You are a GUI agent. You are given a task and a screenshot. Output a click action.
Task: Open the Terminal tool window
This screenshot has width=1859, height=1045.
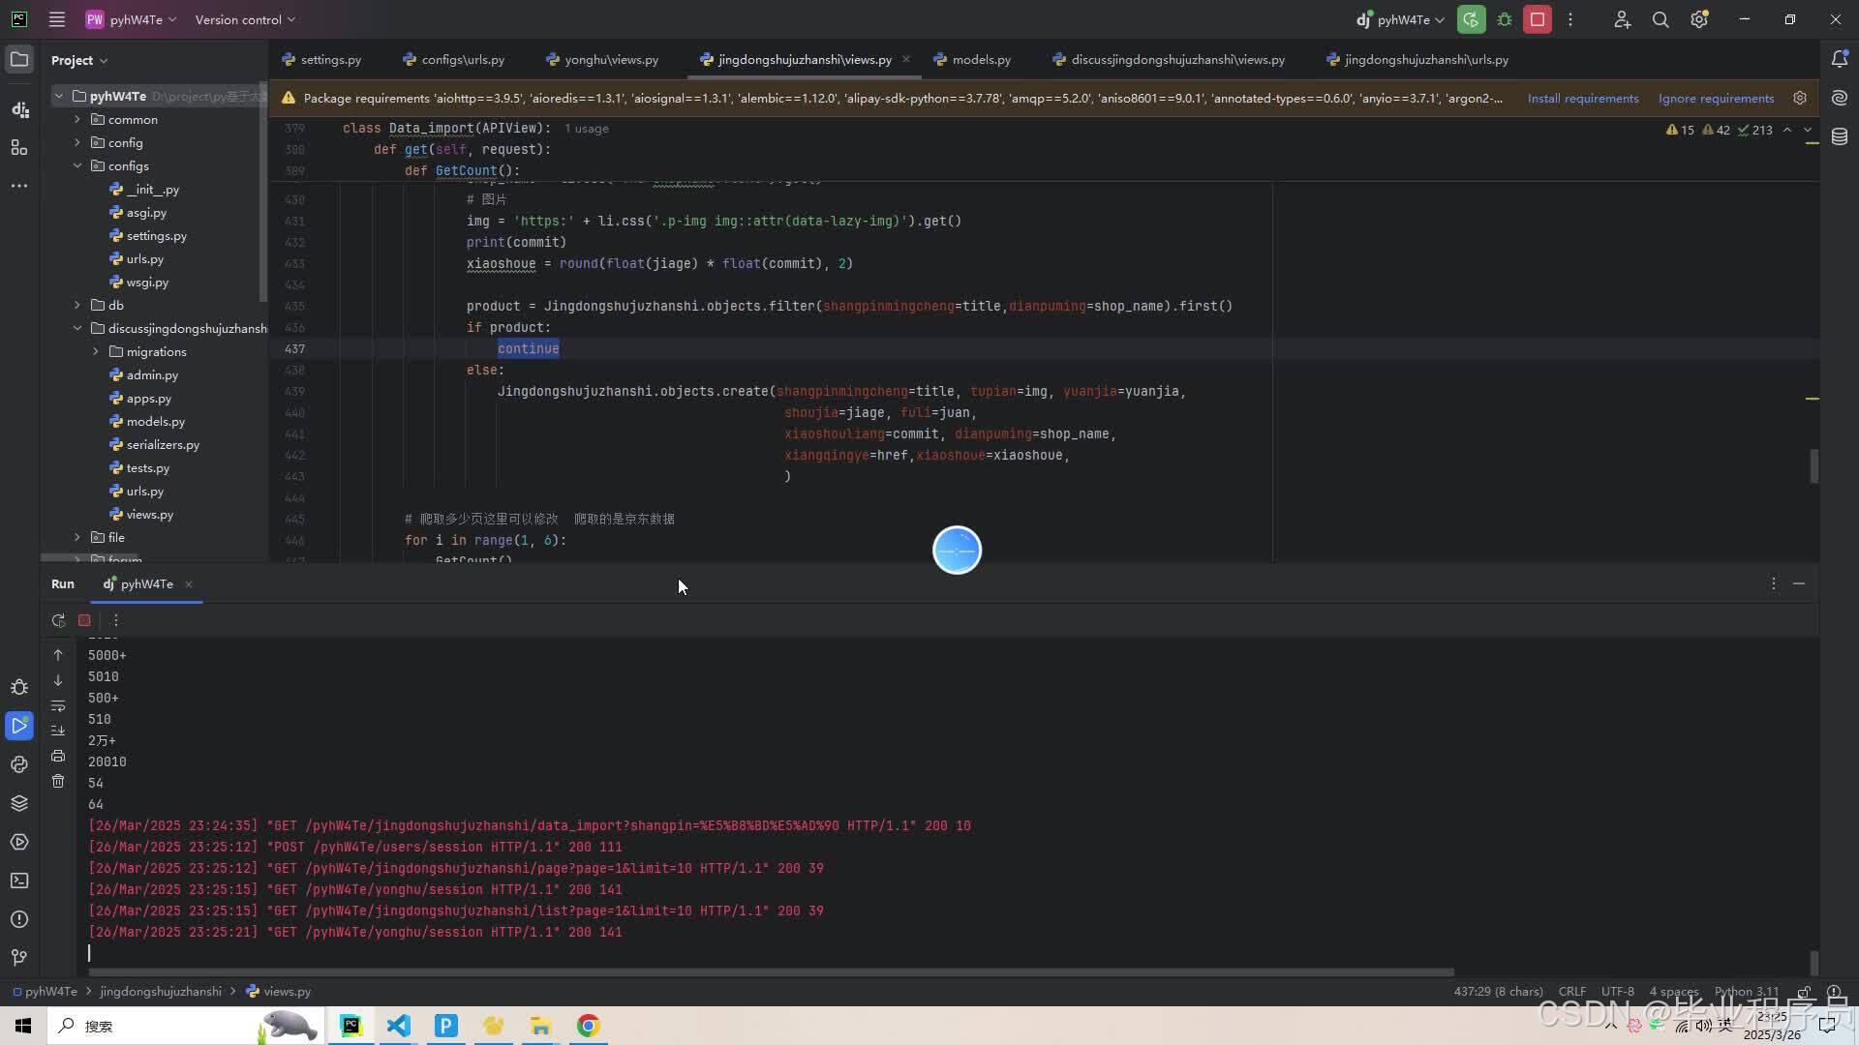pyautogui.click(x=19, y=881)
